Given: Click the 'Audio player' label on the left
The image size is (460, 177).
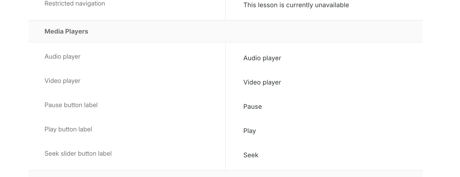Looking at the screenshot, I should click(62, 57).
